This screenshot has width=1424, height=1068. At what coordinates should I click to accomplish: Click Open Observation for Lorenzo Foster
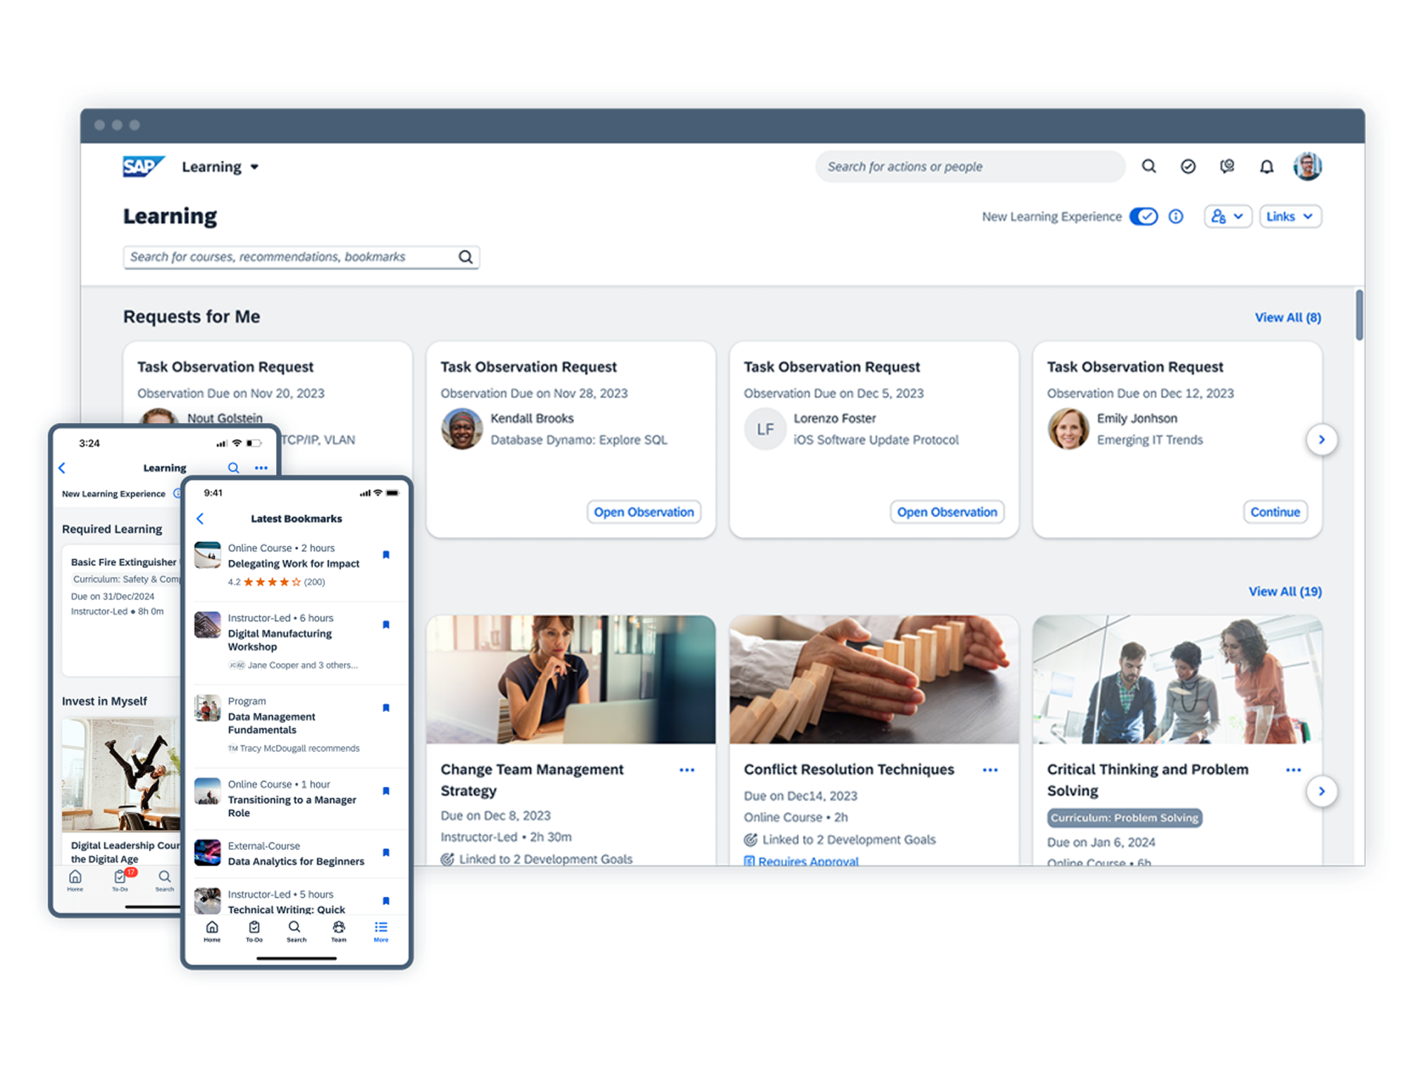(947, 512)
